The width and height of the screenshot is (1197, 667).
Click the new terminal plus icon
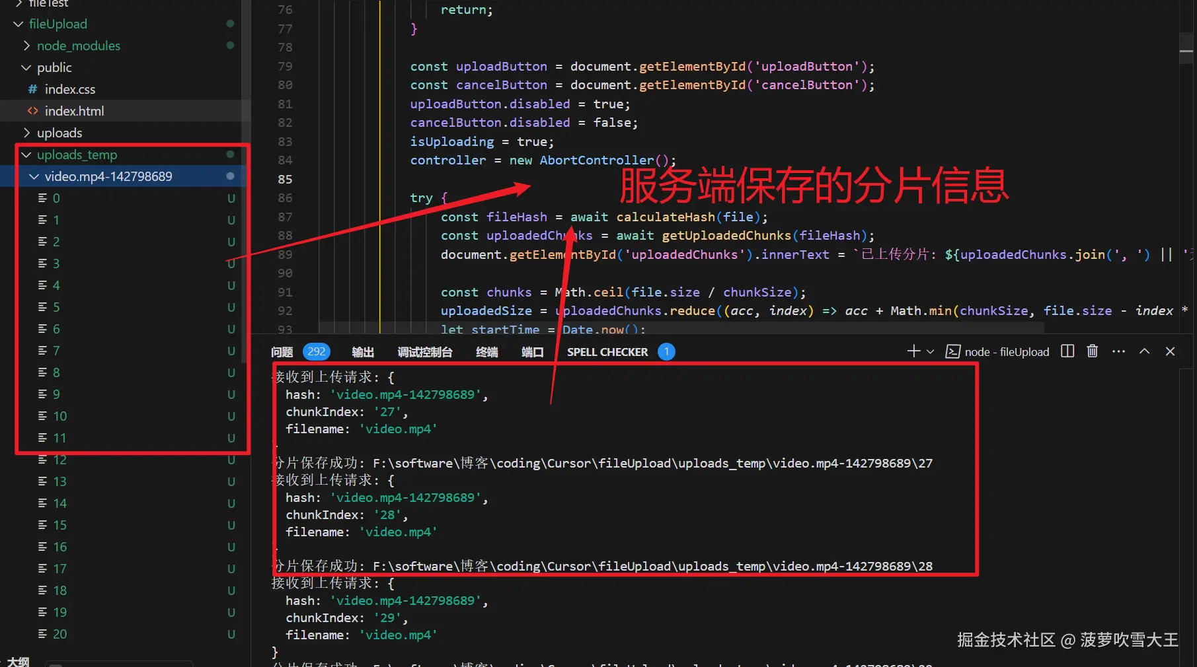click(913, 351)
